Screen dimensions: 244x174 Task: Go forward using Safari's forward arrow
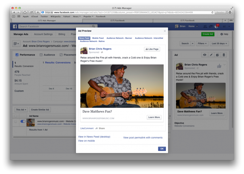[18, 12]
